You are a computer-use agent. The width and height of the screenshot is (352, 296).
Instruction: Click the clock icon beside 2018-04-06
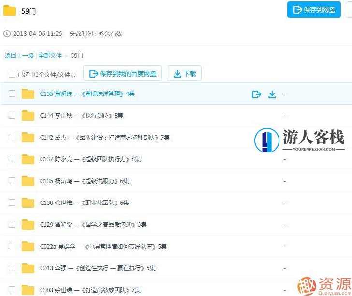pyautogui.click(x=7, y=34)
